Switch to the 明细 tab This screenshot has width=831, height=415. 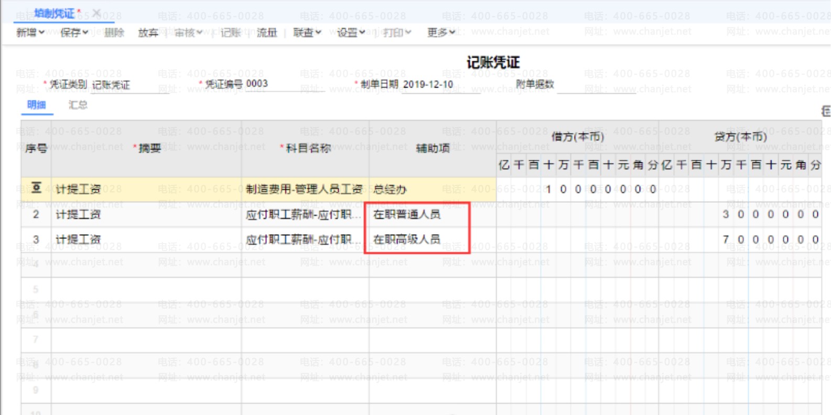37,105
